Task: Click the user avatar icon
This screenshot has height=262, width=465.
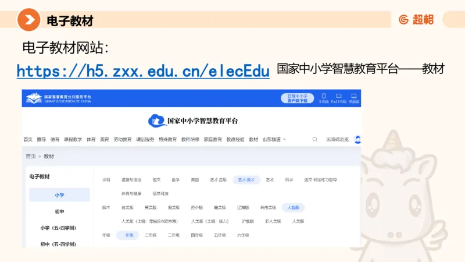Action: pos(357,139)
